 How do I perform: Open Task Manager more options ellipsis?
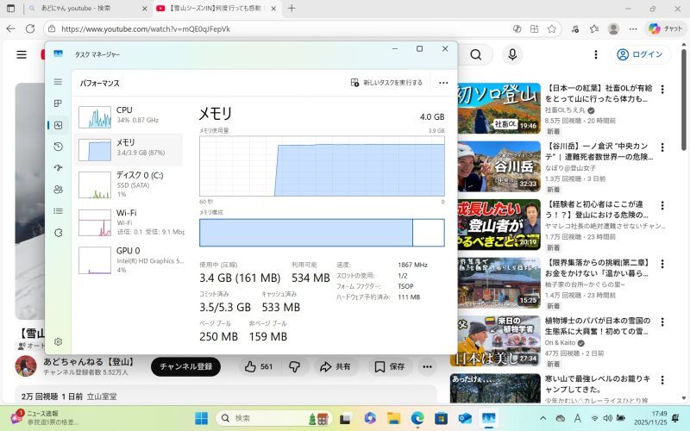(443, 83)
